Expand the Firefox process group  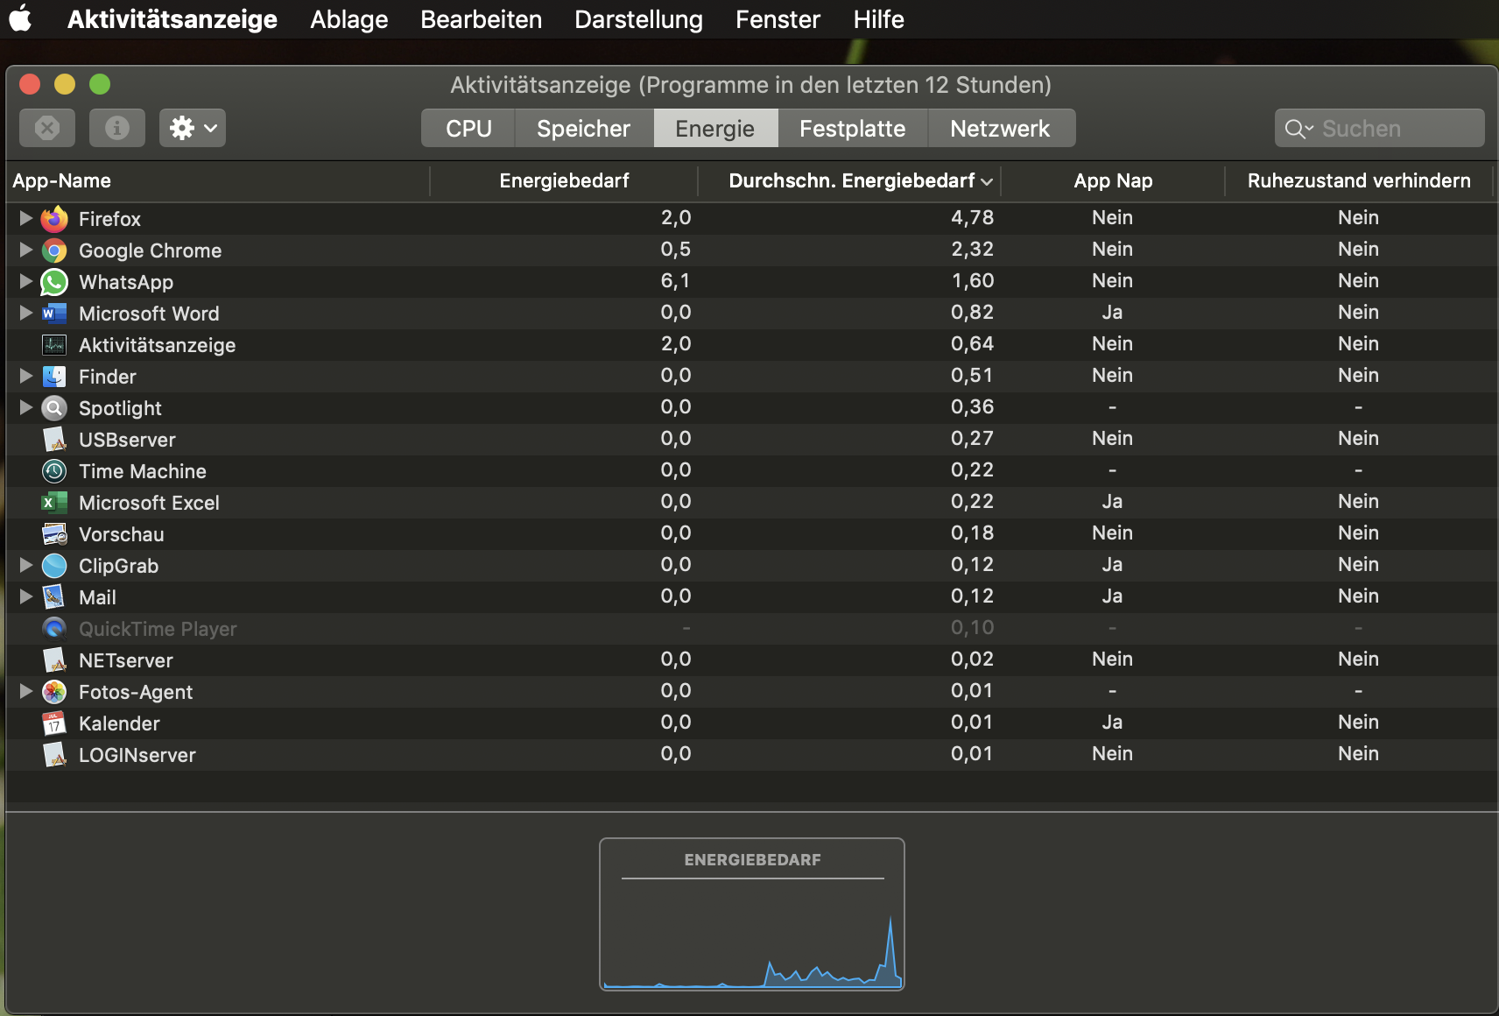[x=26, y=218]
